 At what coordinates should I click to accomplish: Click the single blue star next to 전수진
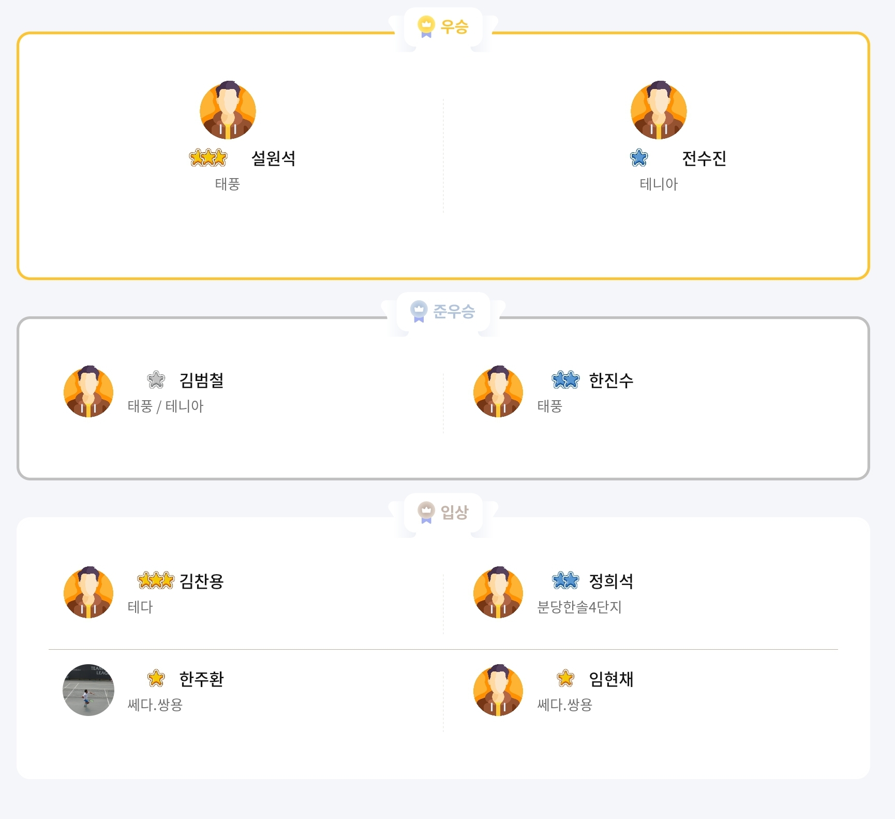coord(639,157)
